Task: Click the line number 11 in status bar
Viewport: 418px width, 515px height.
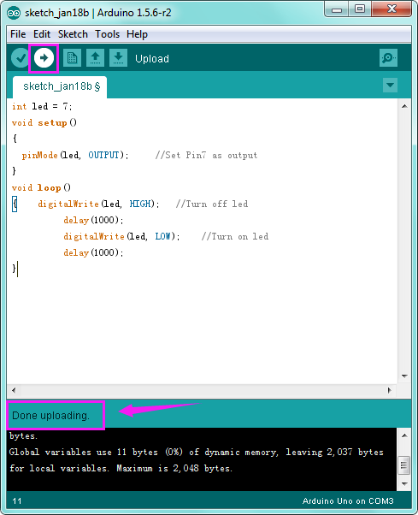Action: (x=17, y=500)
